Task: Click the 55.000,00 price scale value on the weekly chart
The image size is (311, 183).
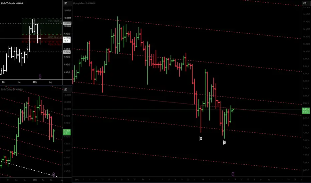Action: (x=67, y=171)
